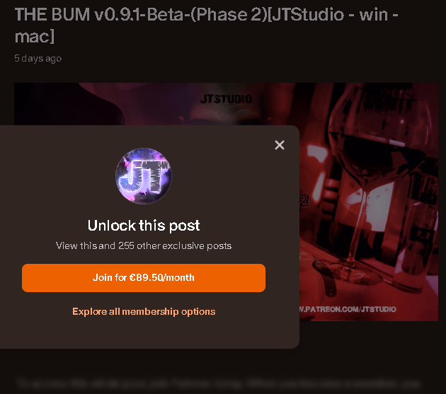The width and height of the screenshot is (446, 394).
Task: Click the mac] line of the title
Action: 34,37
